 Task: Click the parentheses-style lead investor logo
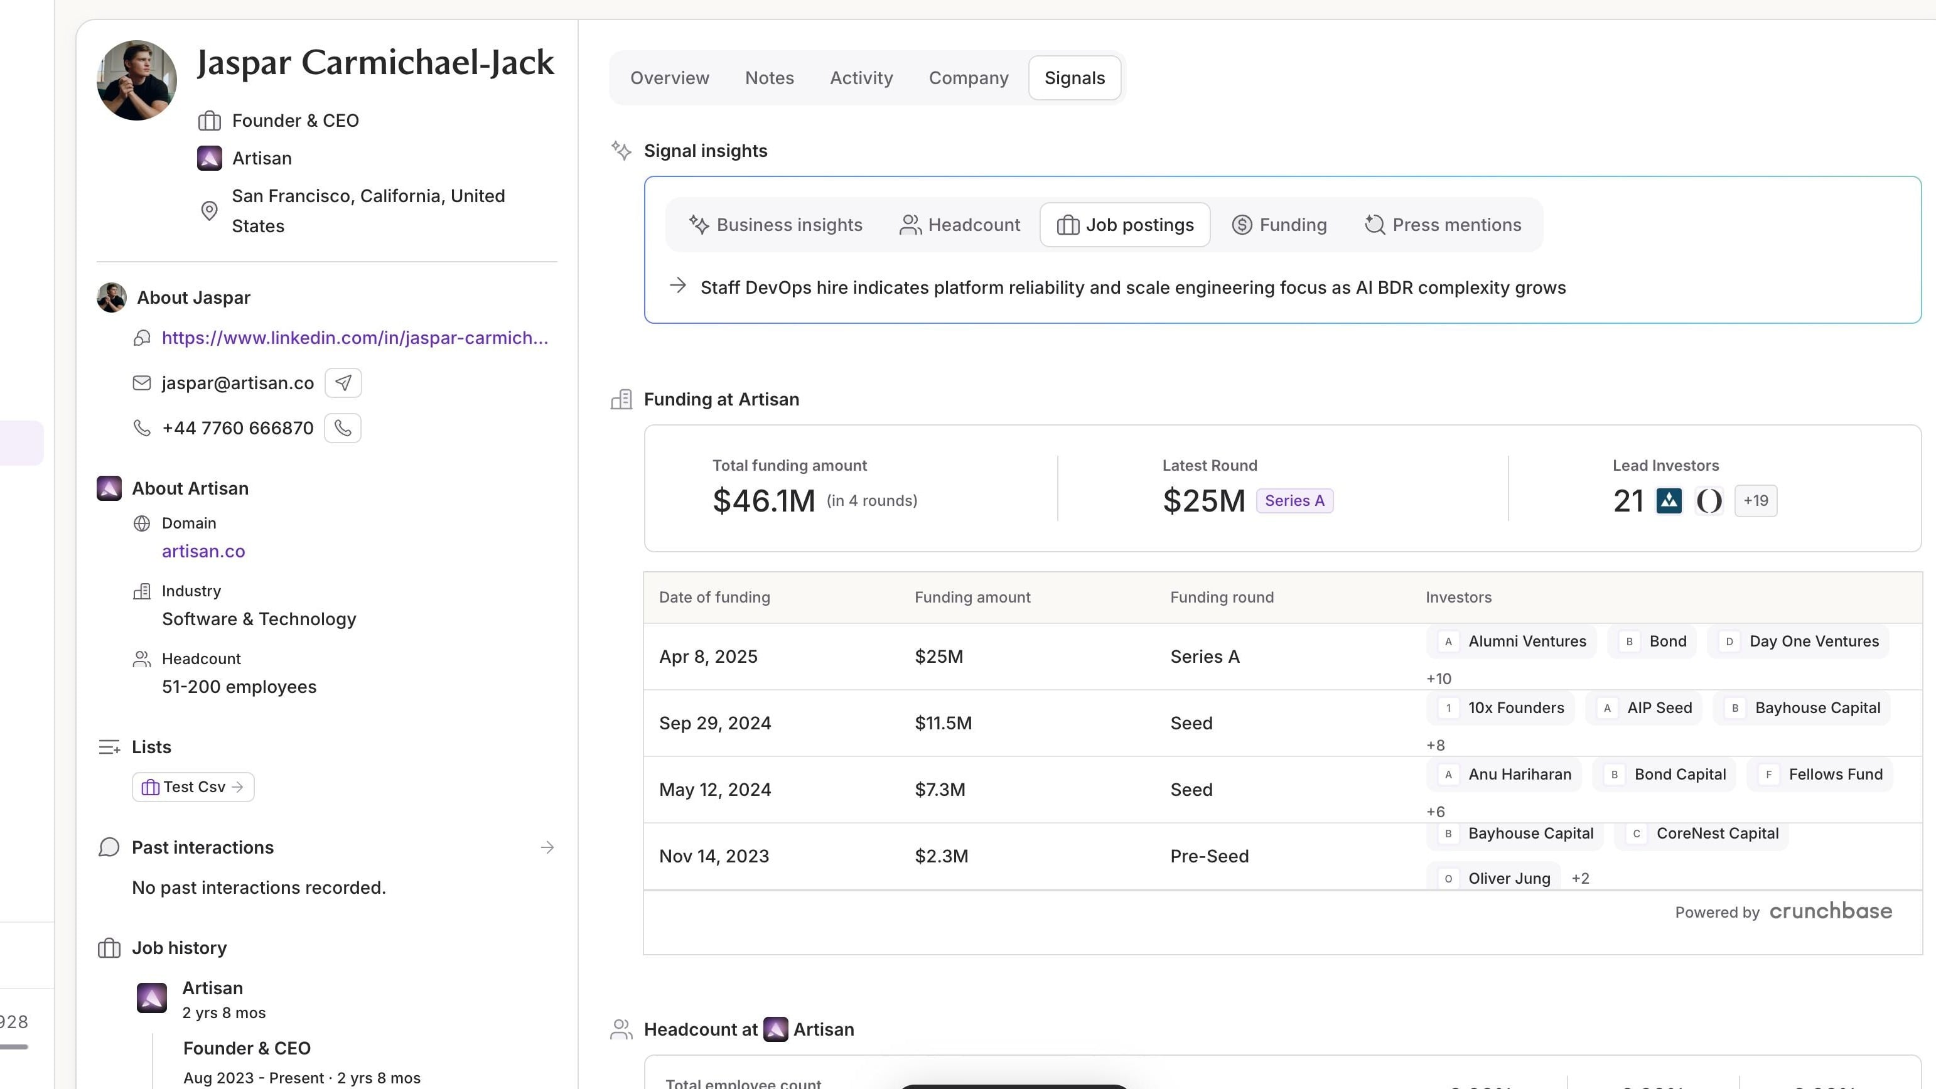1709,502
